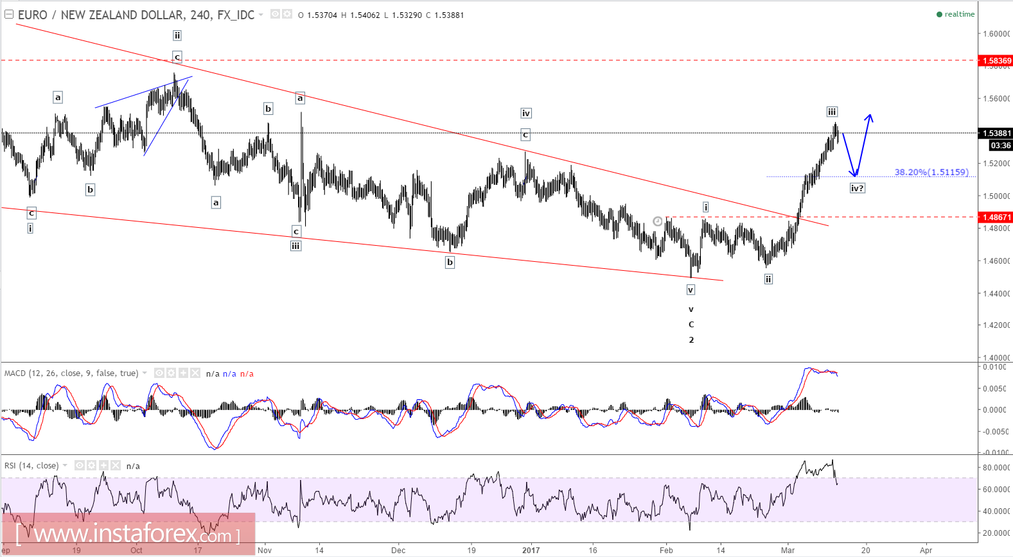Image resolution: width=1013 pixels, height=557 pixels.
Task: Click the RSI (14, close) title
Action: point(31,465)
